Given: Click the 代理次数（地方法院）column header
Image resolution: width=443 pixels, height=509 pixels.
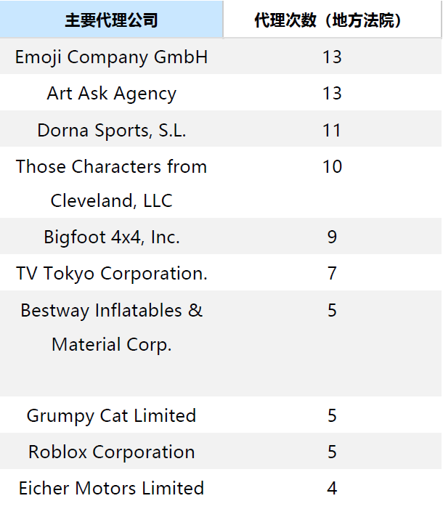Looking at the screenshot, I should [331, 20].
